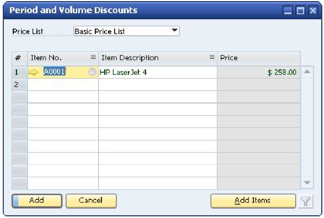Minimize the Period and Volume Discounts window
The height and width of the screenshot is (218, 324).
[288, 10]
